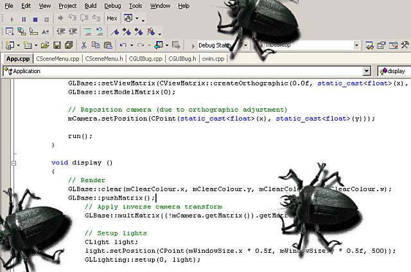Uncomment the selected lines icon

coord(100,31)
